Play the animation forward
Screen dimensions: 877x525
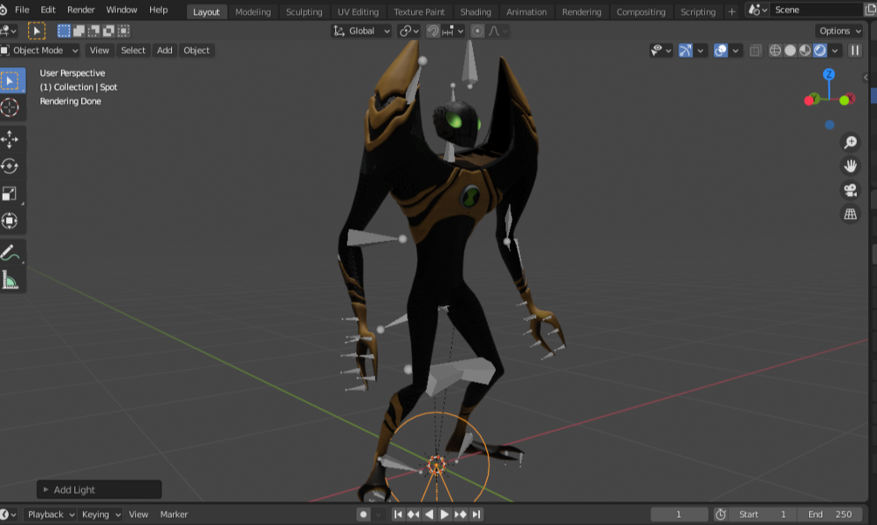(x=445, y=515)
